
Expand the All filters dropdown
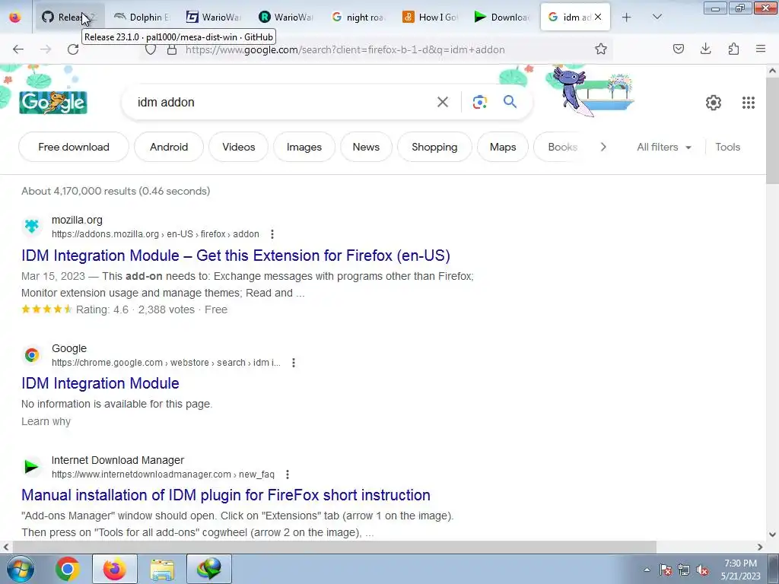pyautogui.click(x=663, y=147)
